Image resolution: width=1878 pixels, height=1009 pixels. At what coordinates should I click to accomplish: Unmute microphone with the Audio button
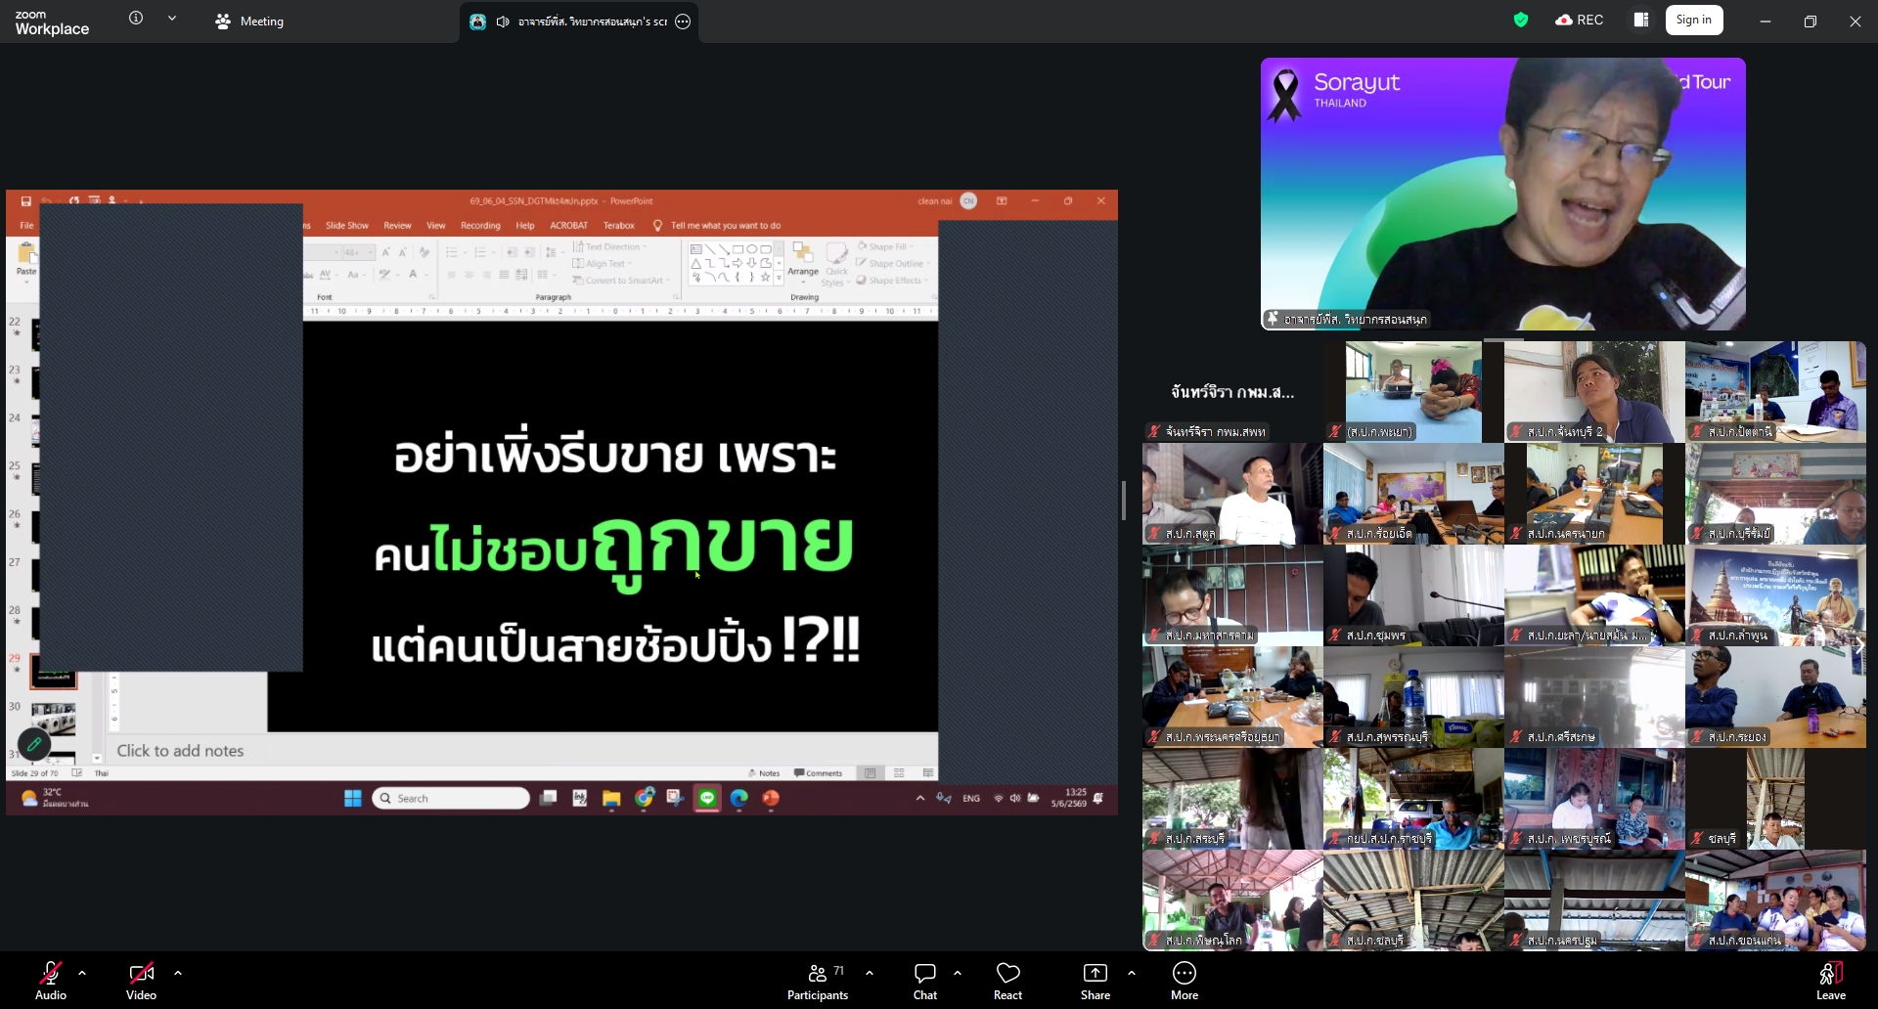[x=51, y=981]
